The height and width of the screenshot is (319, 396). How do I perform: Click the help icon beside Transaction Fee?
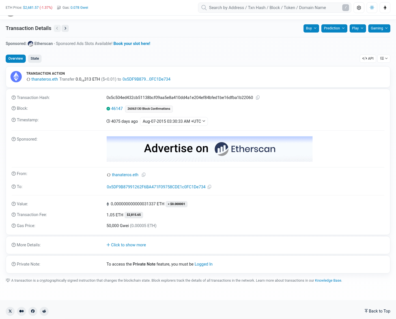pos(14,215)
